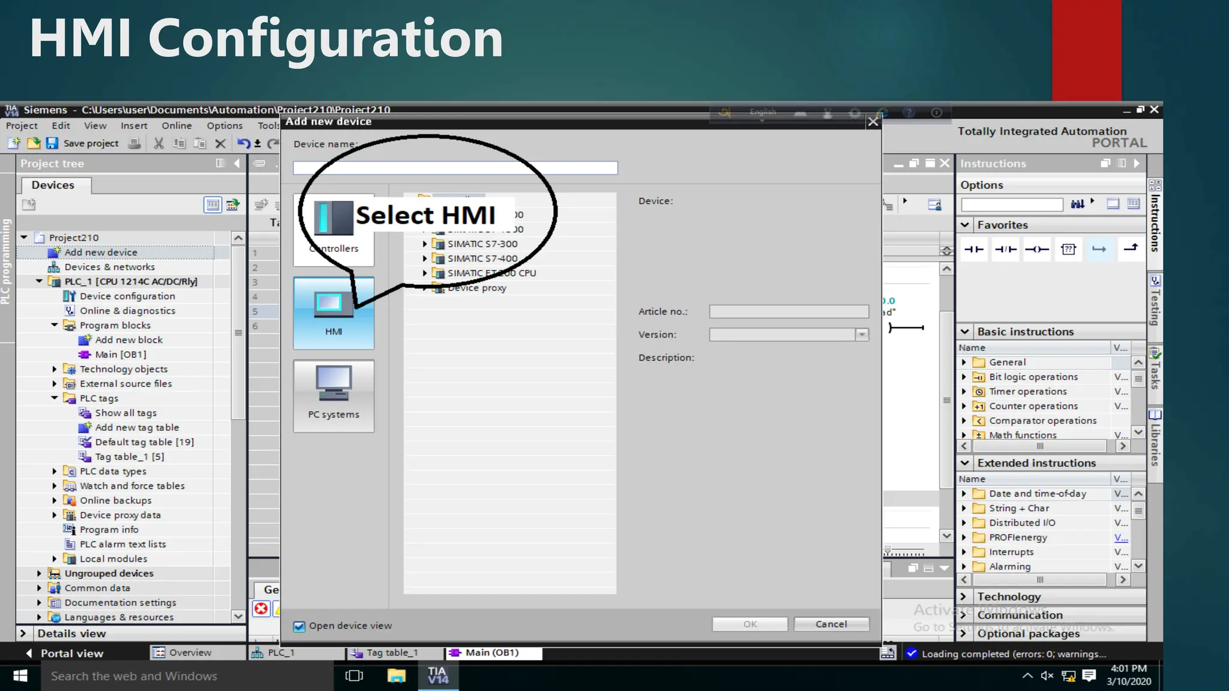Screen dimensions: 1229x691
Task: Open the Online menu
Action: click(x=176, y=125)
